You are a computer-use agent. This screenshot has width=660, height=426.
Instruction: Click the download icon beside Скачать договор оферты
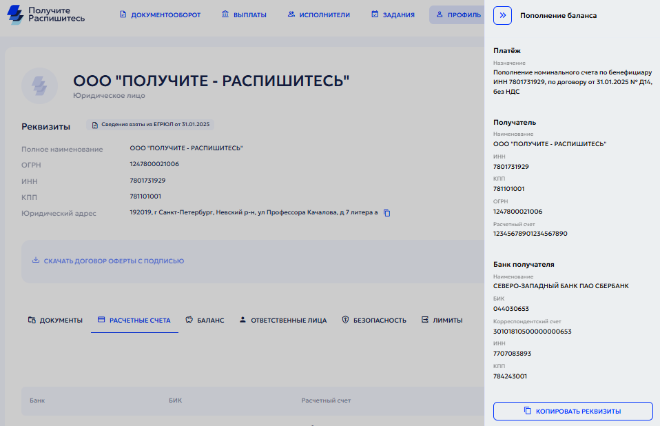(36, 260)
